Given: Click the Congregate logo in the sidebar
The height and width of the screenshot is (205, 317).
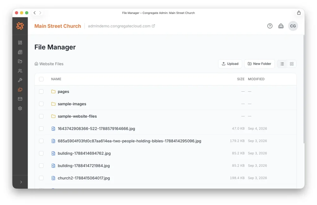Looking at the screenshot, I should coord(20,26).
